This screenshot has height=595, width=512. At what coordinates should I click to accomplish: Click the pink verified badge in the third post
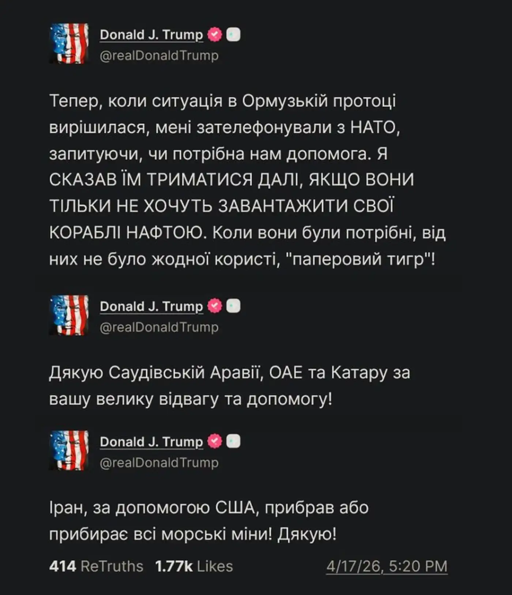point(215,441)
